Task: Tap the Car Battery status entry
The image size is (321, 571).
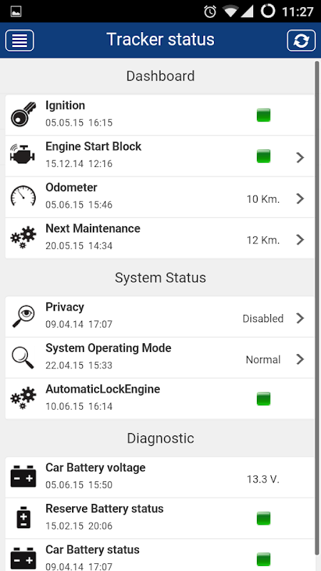Action: tap(160, 555)
